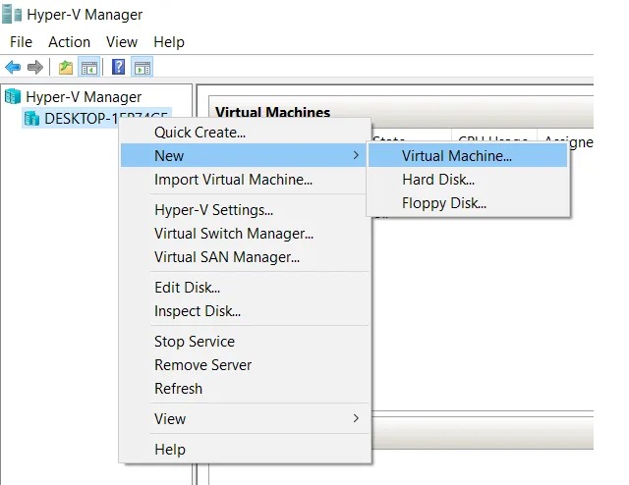Viewport: 629px width, 485px height.
Task: Open Virtual Switch Manager...
Action: (243, 234)
